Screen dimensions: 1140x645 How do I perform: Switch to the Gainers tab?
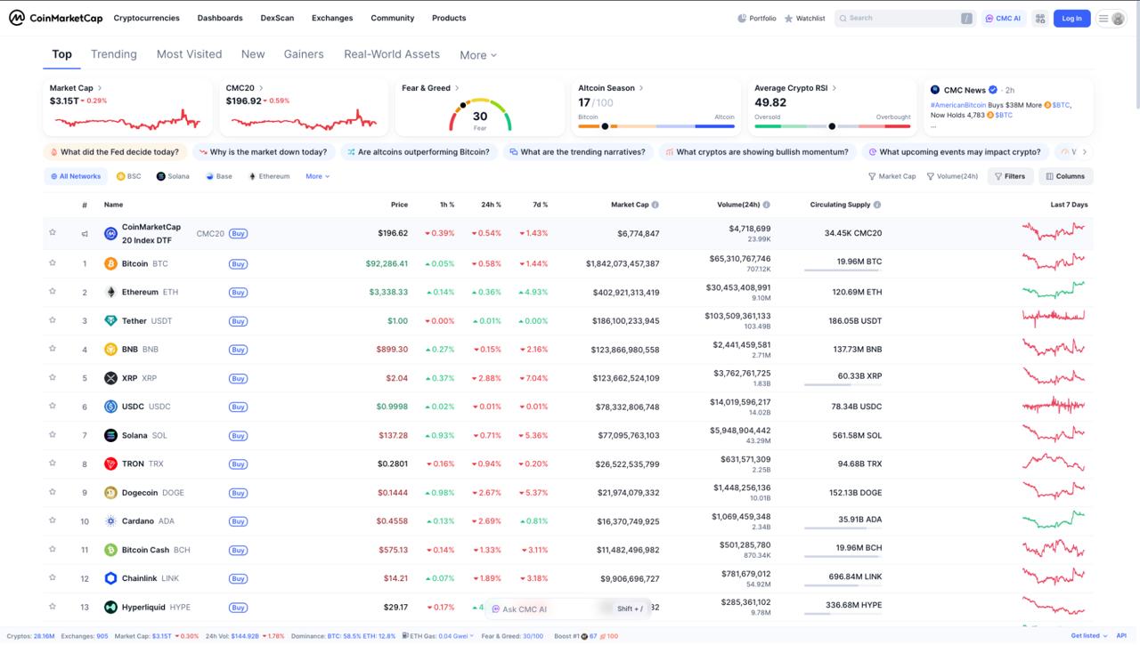[303, 54]
